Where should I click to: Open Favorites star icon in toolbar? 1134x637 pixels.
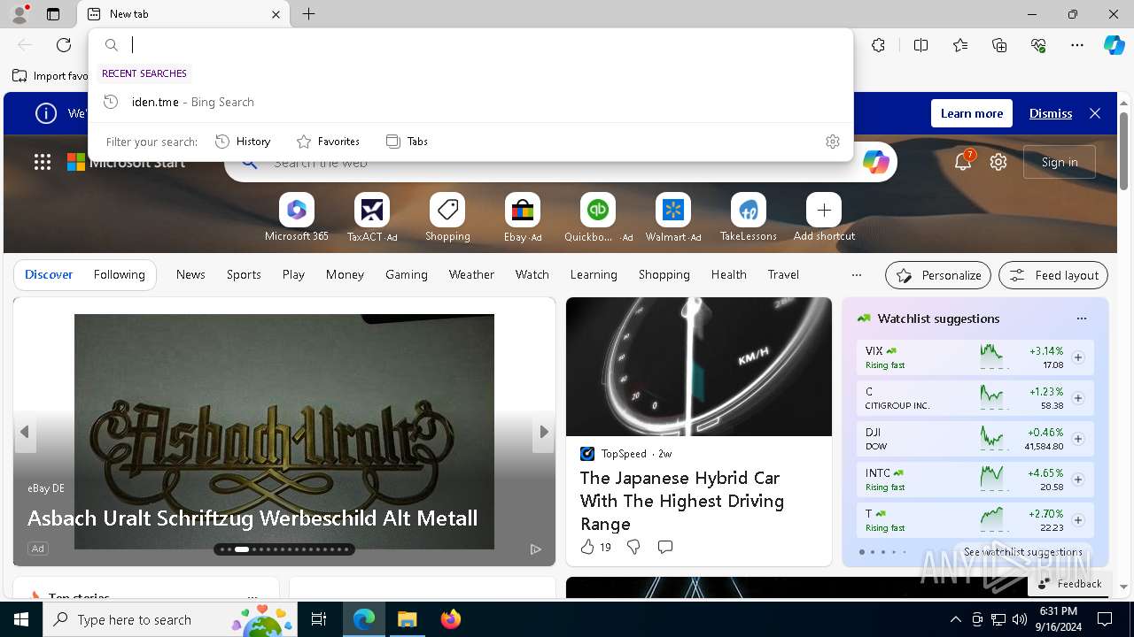[x=960, y=45]
